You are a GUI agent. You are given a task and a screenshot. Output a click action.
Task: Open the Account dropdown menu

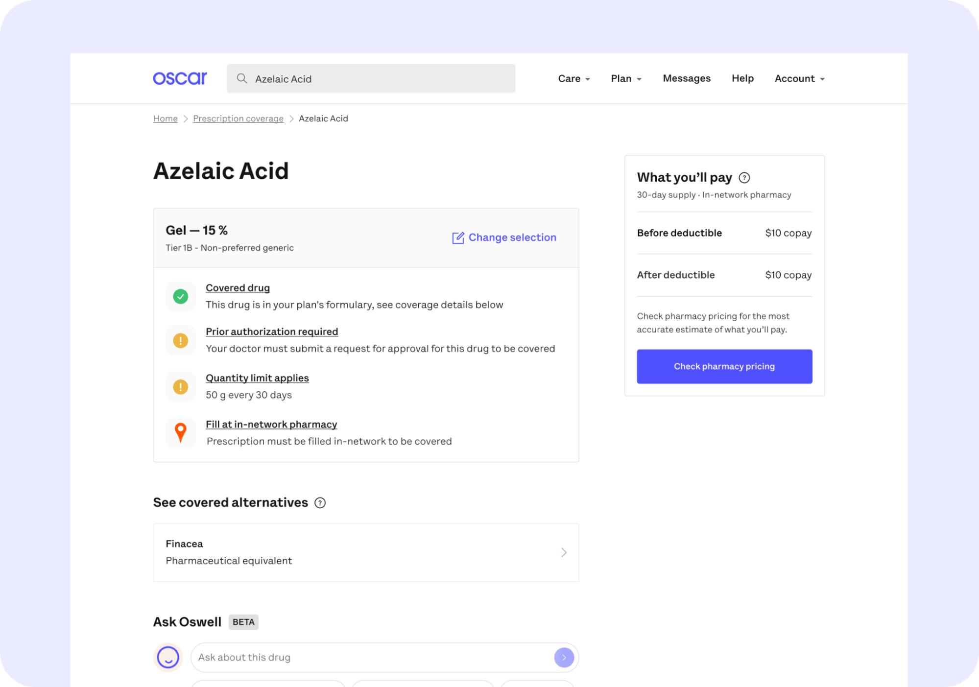pyautogui.click(x=800, y=78)
